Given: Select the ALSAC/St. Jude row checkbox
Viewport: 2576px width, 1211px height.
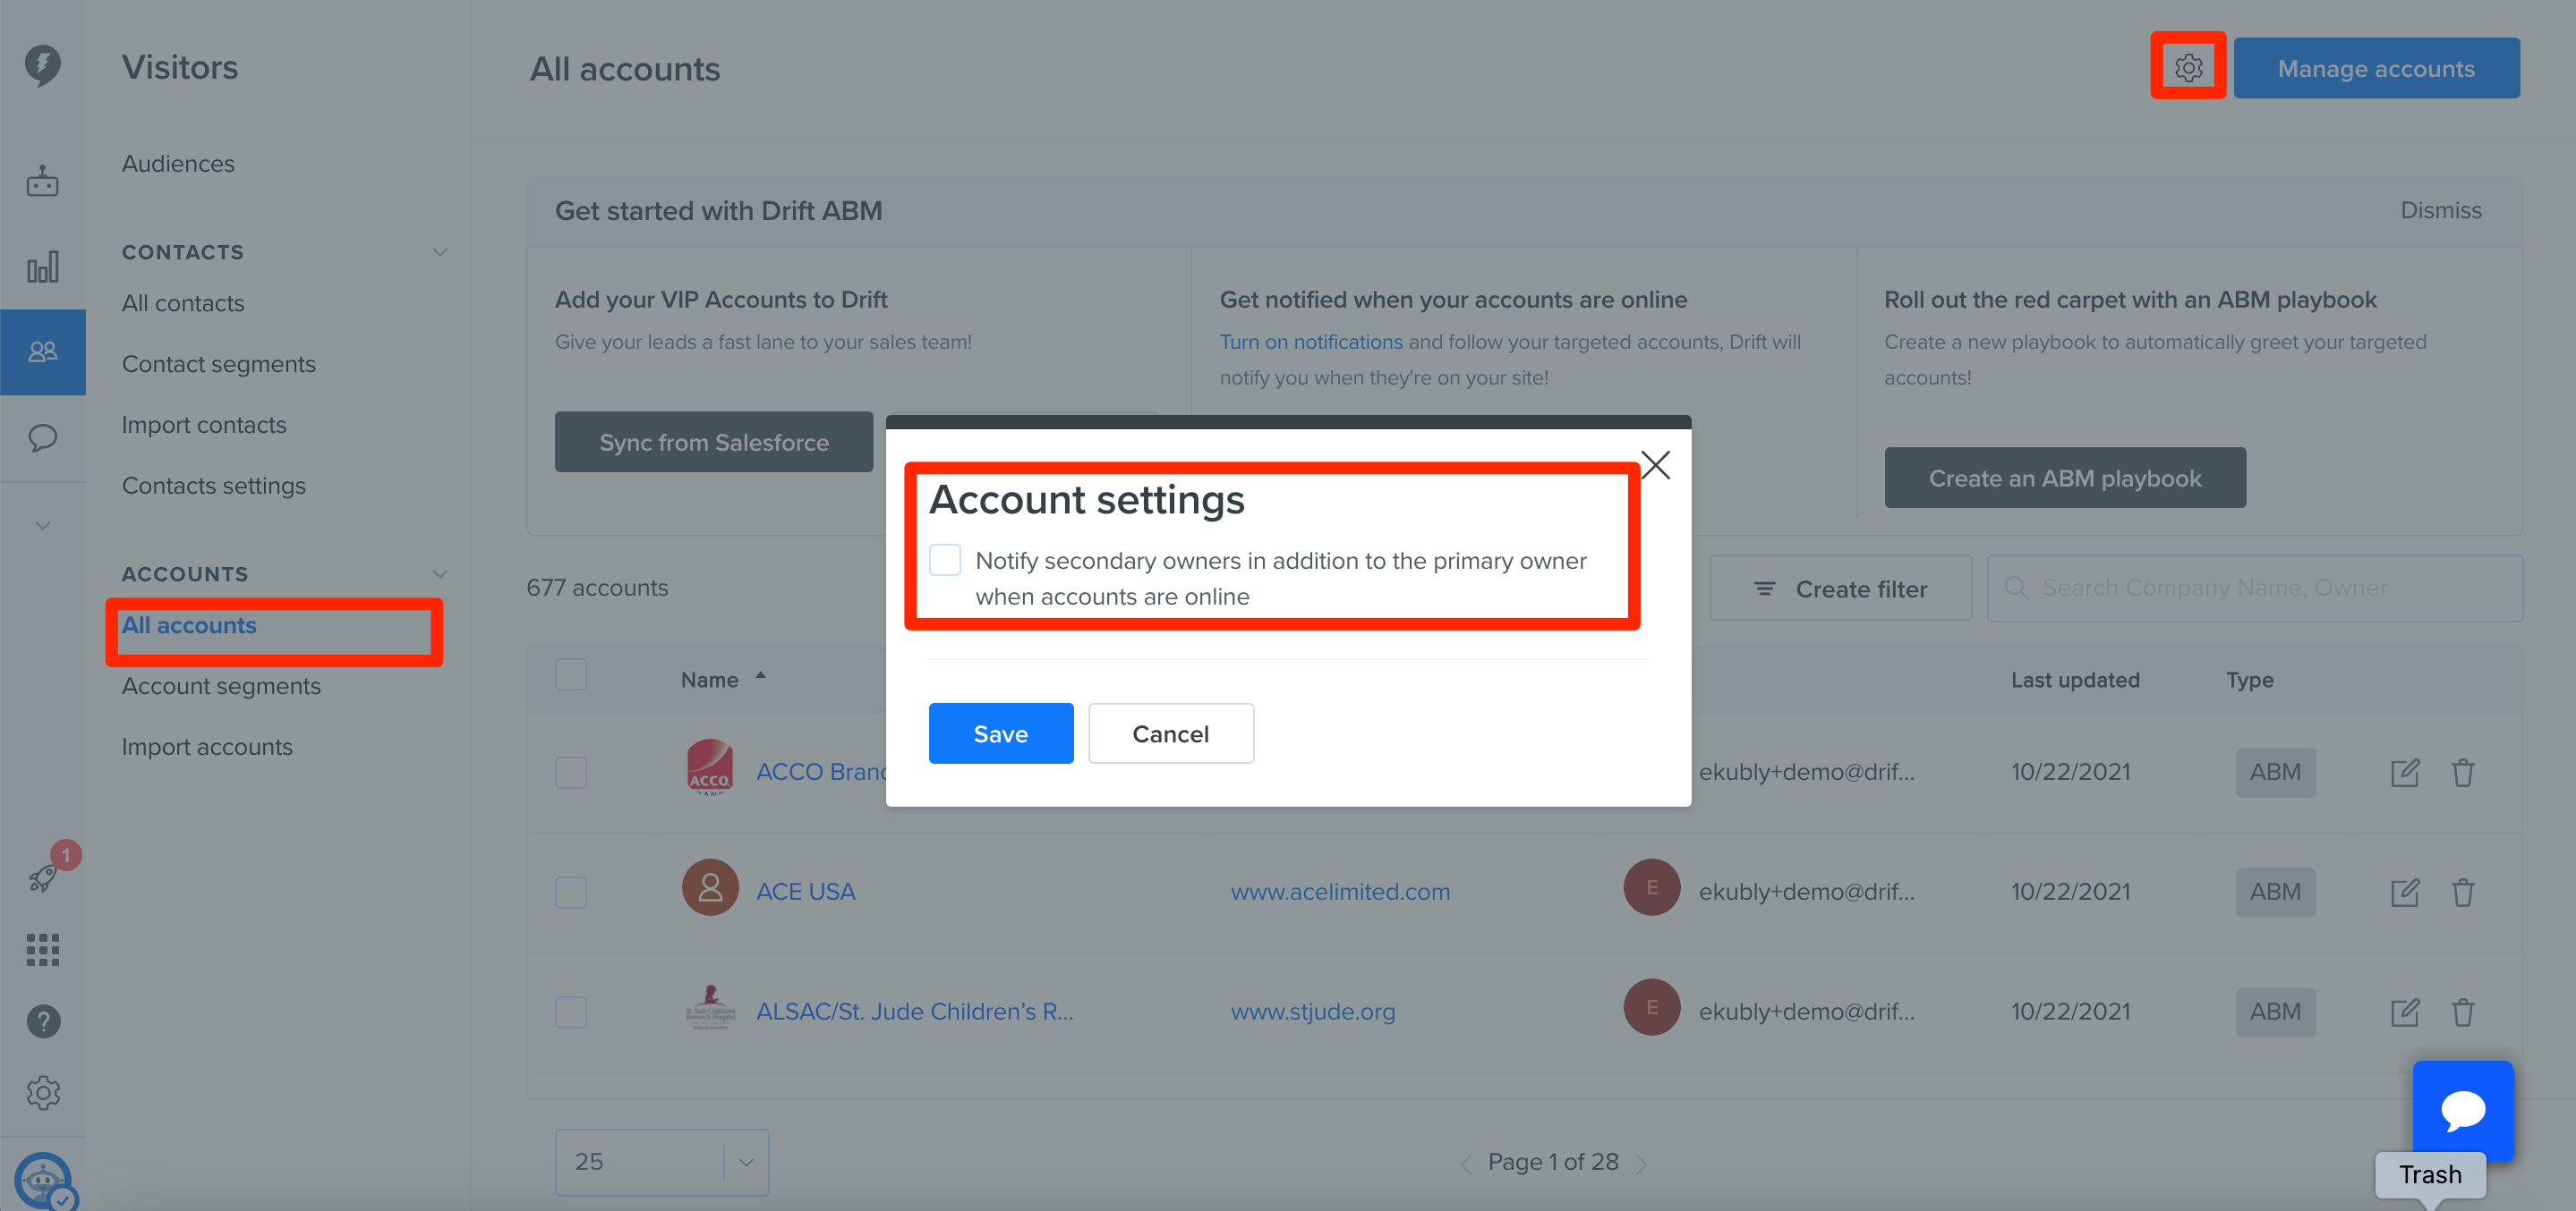Looking at the screenshot, I should [x=571, y=1012].
